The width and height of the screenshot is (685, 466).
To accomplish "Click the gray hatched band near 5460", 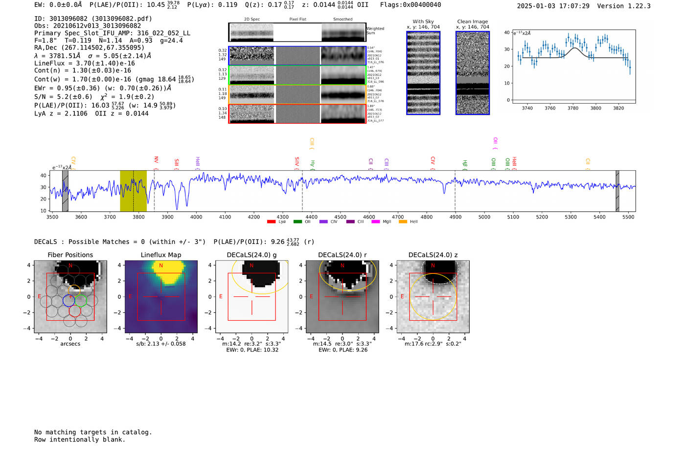I will pos(617,191).
